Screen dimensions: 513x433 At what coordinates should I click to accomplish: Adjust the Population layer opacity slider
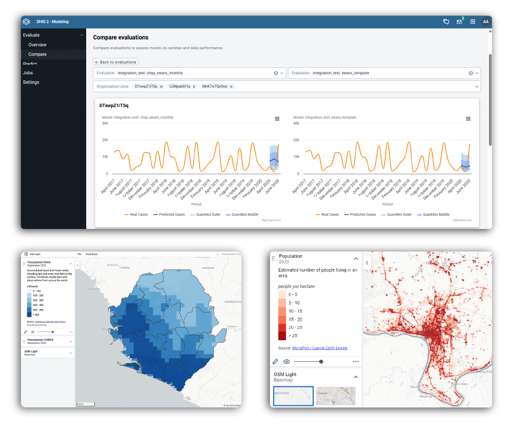[x=321, y=361]
